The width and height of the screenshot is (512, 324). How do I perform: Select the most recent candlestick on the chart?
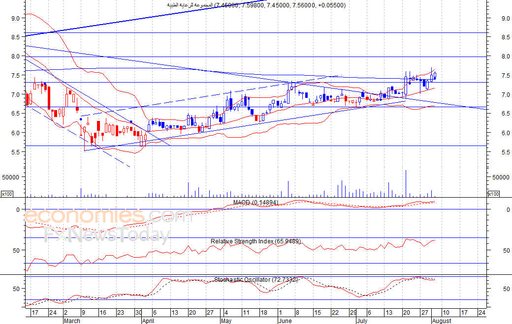tap(435, 76)
